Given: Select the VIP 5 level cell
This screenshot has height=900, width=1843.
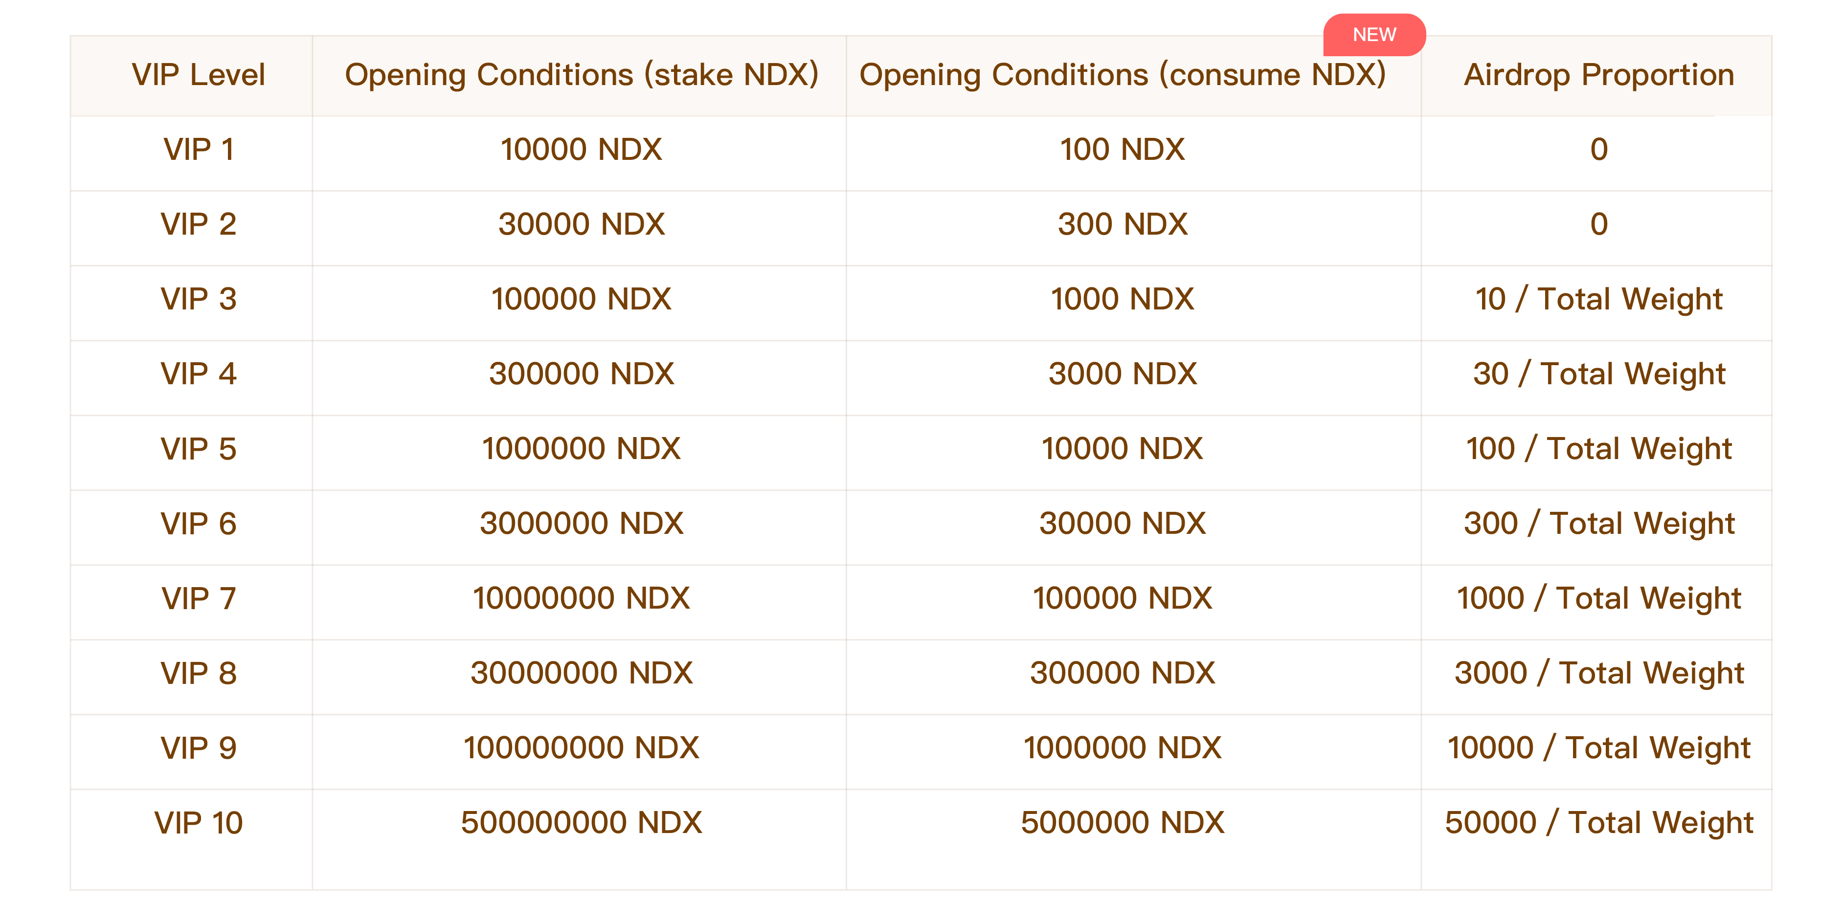Looking at the screenshot, I should click(x=198, y=449).
